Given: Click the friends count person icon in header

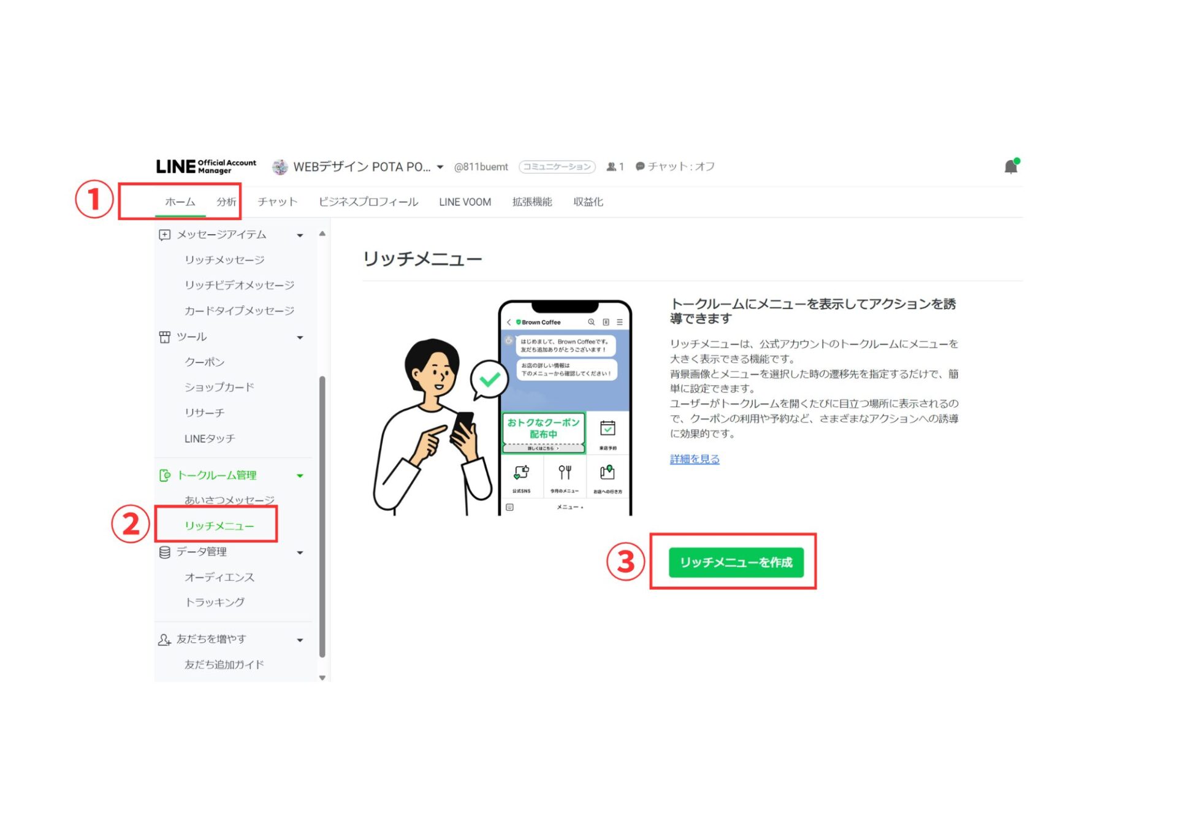Looking at the screenshot, I should click(x=612, y=166).
